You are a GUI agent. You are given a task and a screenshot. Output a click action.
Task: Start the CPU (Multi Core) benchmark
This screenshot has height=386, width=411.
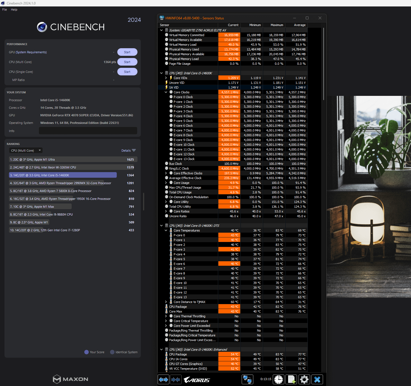[x=127, y=62]
